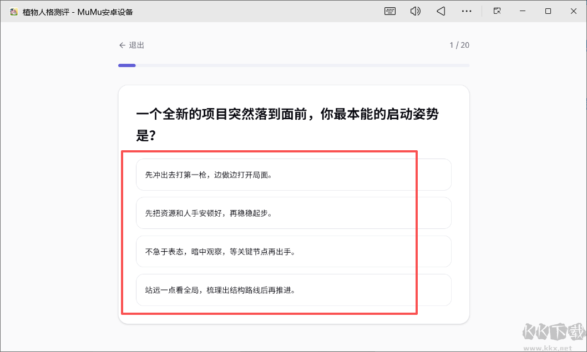Click the 1/20 question counter
The width and height of the screenshot is (587, 352).
click(x=459, y=45)
